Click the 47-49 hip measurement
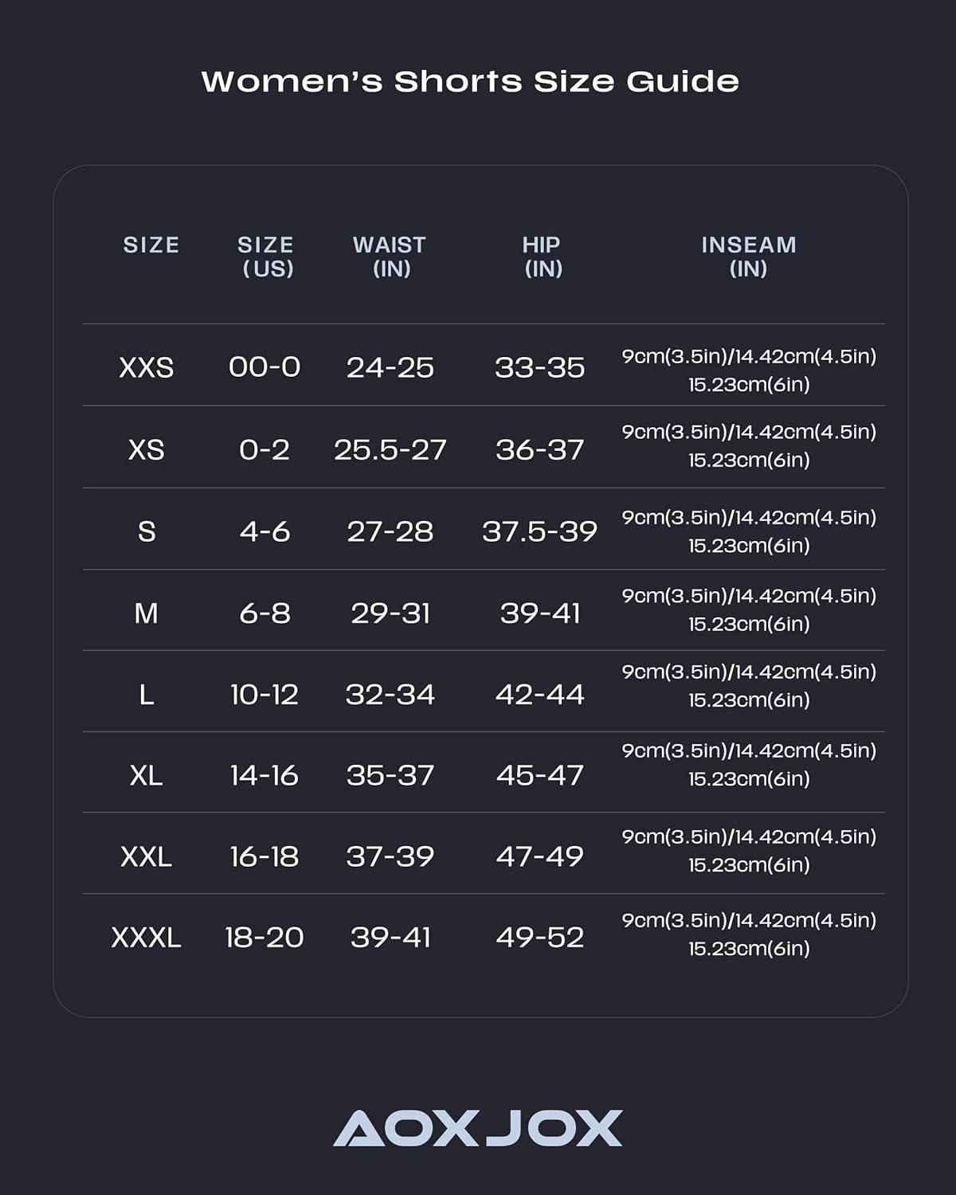This screenshot has width=956, height=1195. 539,856
